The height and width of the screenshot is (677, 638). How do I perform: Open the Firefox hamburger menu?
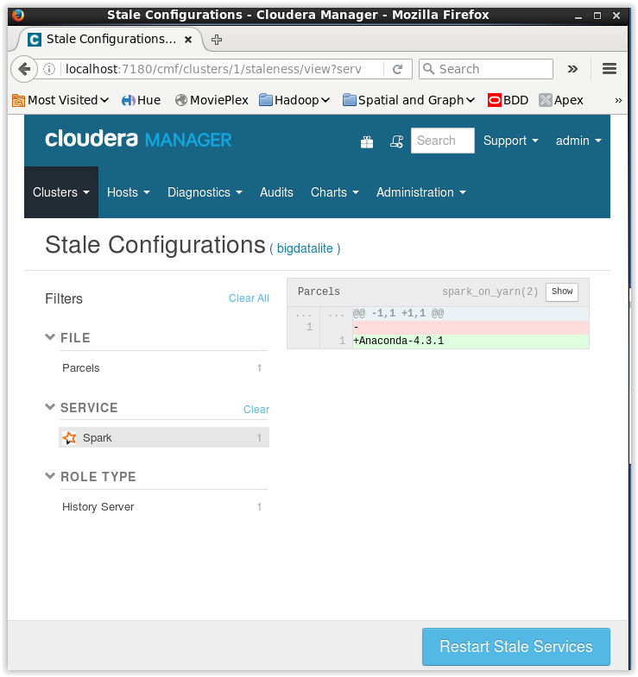(x=610, y=69)
